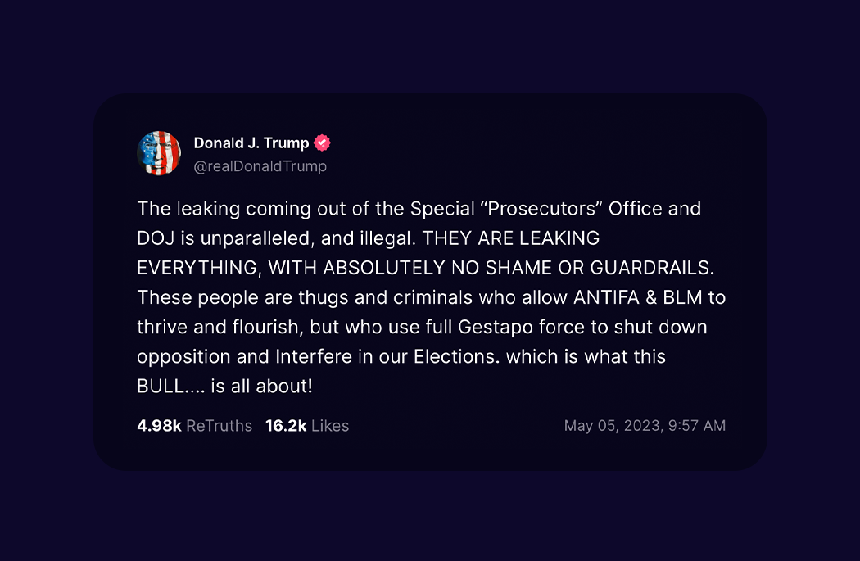Click the time '9:57 AM'
The width and height of the screenshot is (860, 561).
point(696,426)
